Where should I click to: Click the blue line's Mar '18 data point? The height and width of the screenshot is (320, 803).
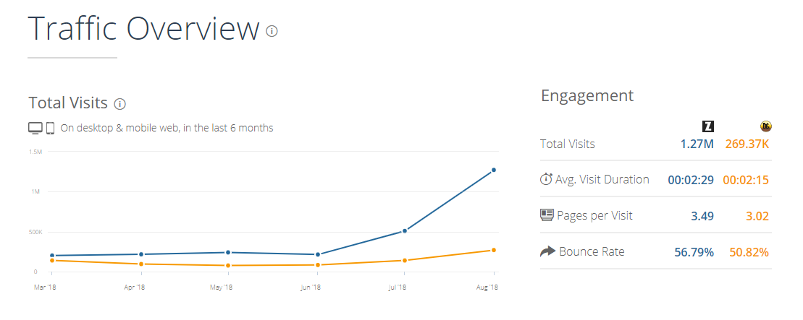[x=51, y=256]
